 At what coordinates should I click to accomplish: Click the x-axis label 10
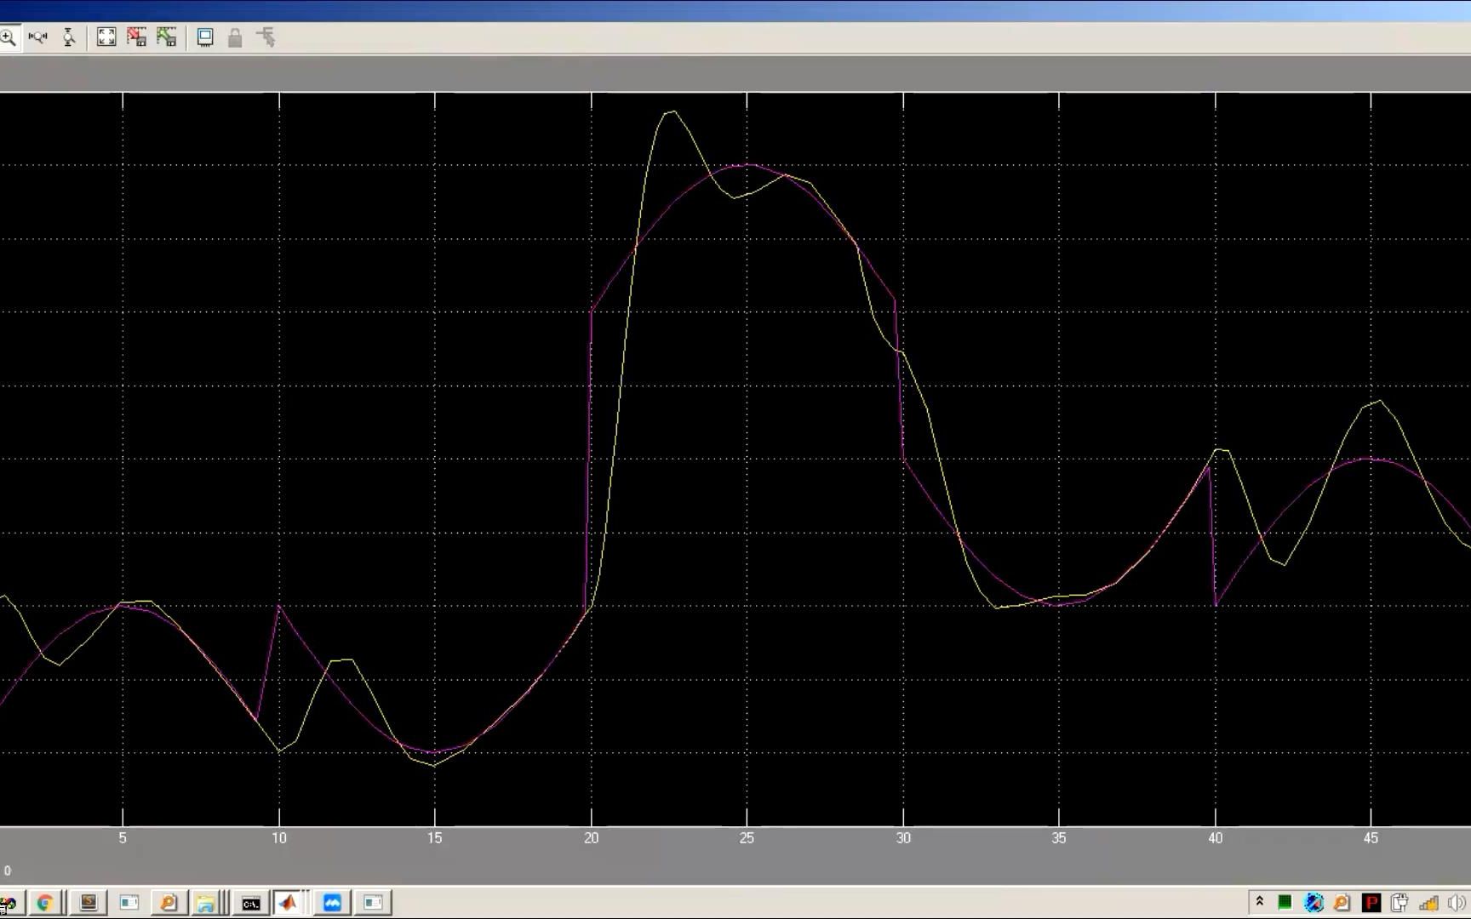tap(279, 838)
